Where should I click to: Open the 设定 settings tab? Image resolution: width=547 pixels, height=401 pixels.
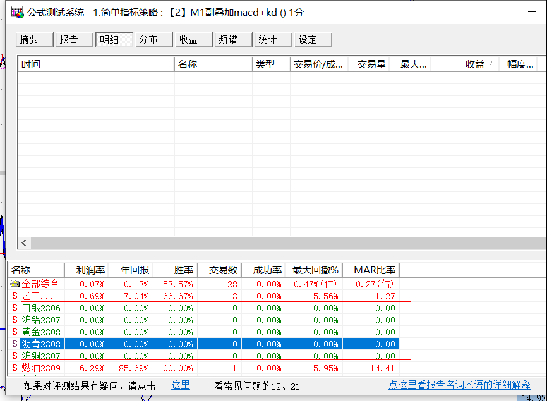(312, 40)
